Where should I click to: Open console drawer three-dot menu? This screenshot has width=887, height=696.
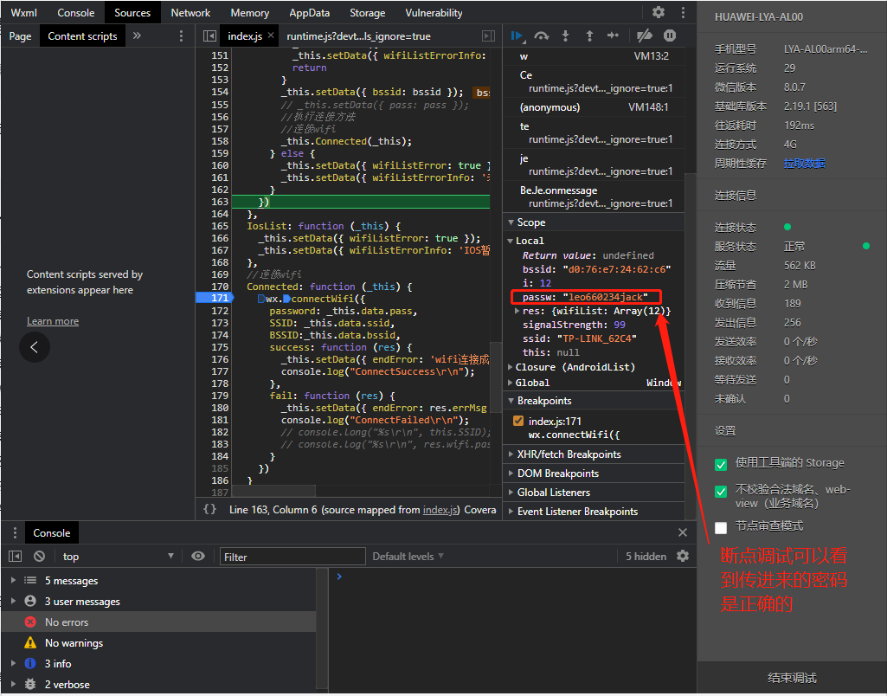point(15,532)
